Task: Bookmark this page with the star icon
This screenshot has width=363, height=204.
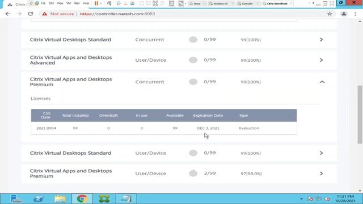Action: pyautogui.click(x=330, y=14)
